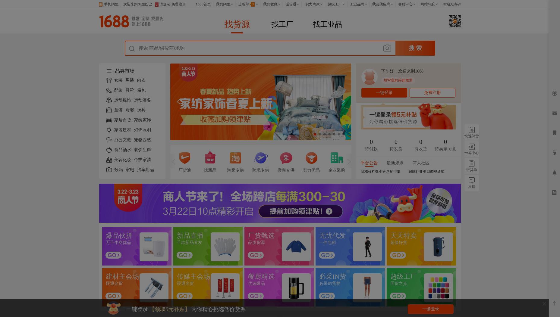Click the envelope mail icon on far-right strip

pyautogui.click(x=554, y=113)
